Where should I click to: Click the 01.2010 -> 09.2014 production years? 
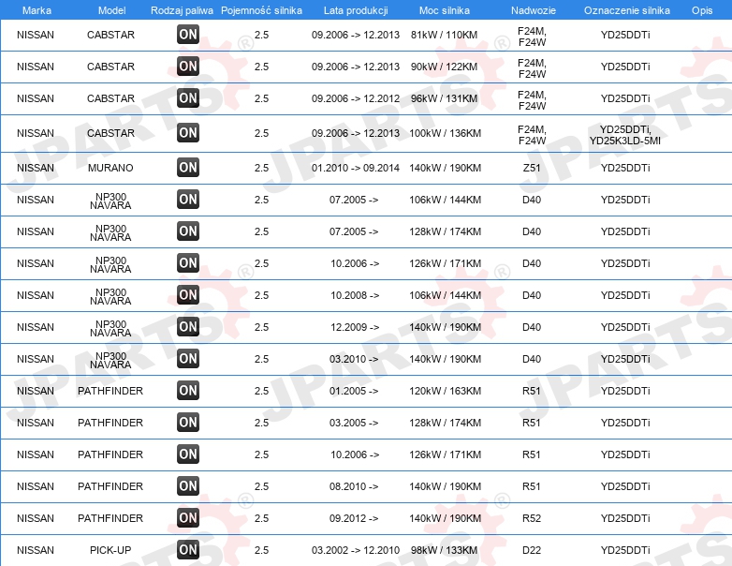point(356,168)
